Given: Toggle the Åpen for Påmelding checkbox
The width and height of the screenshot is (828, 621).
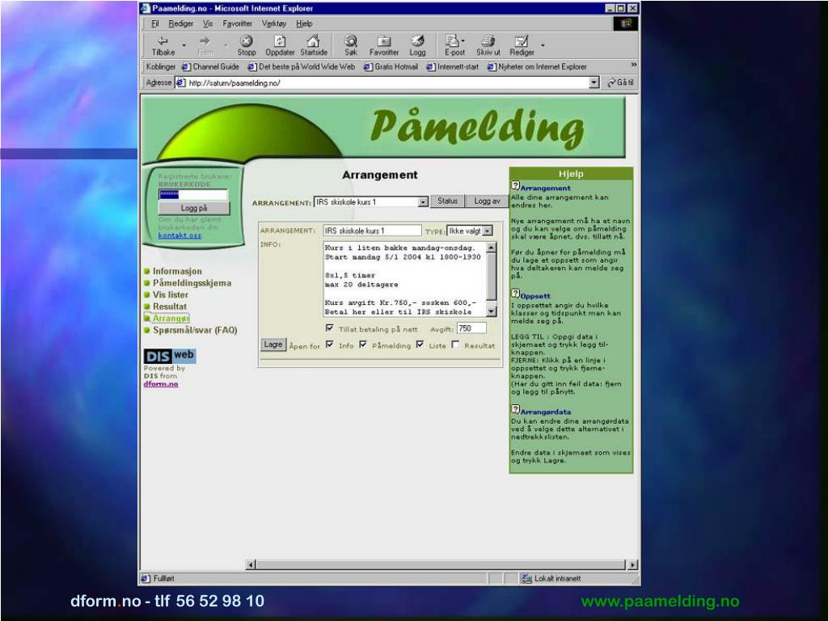Looking at the screenshot, I should [x=363, y=344].
